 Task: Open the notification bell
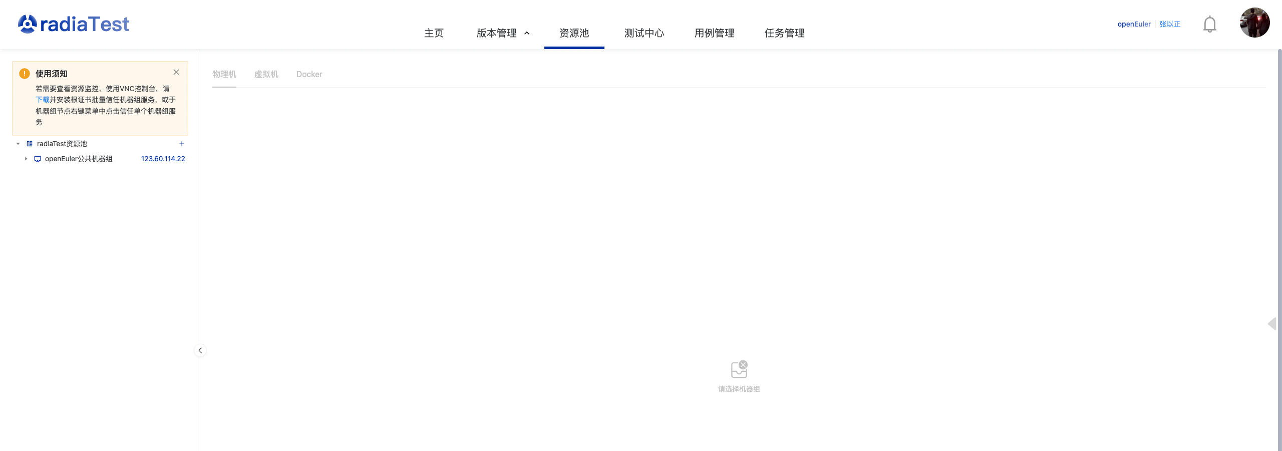(1209, 24)
